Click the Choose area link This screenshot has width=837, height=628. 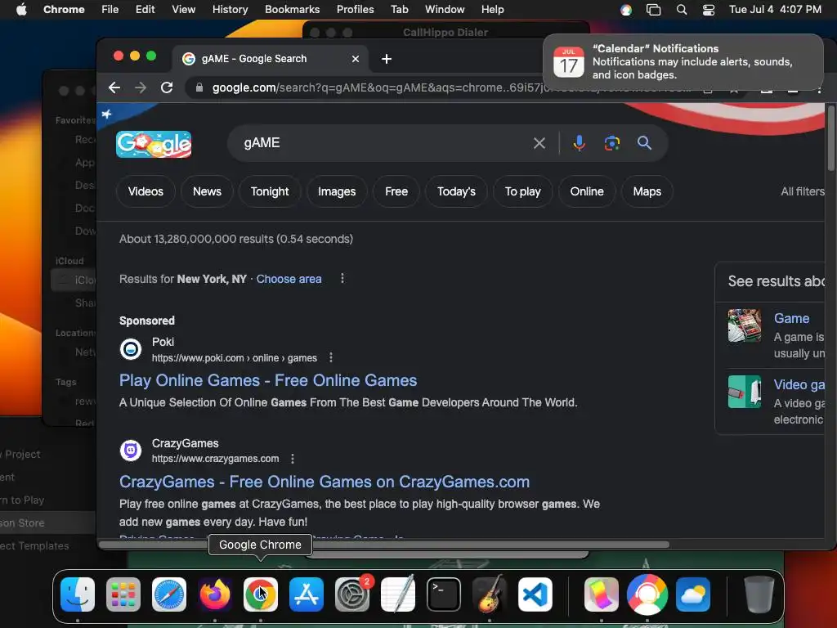(x=289, y=279)
